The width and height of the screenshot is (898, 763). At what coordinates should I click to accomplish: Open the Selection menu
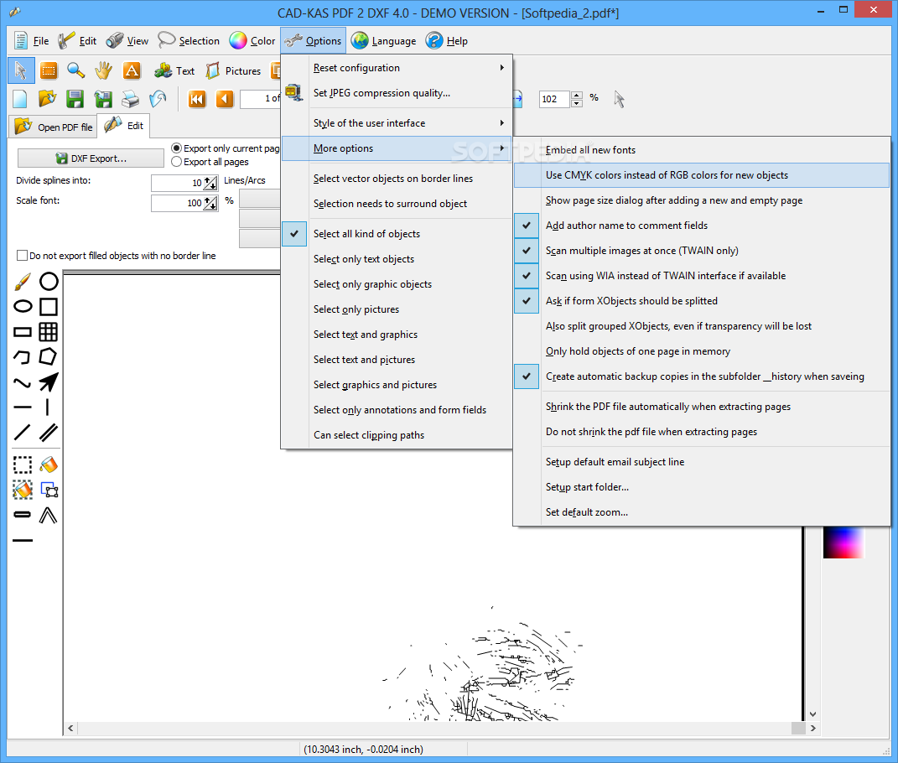189,41
